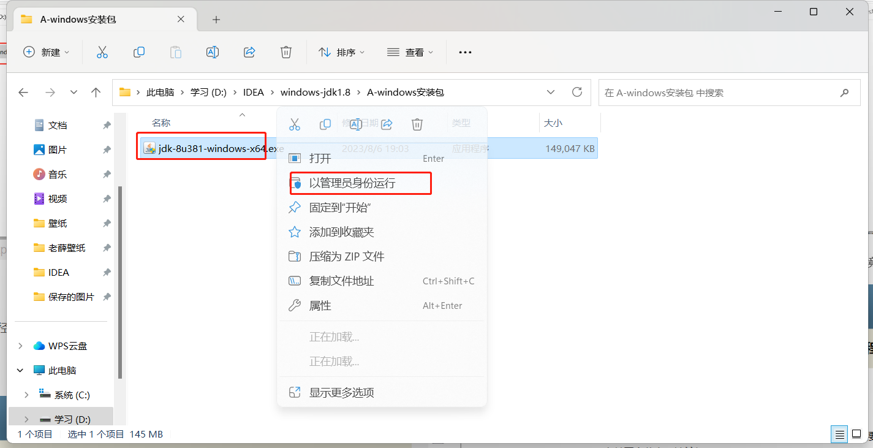Click 显示更多选项 in the context menu
This screenshot has height=448, width=873.
tap(382, 393)
